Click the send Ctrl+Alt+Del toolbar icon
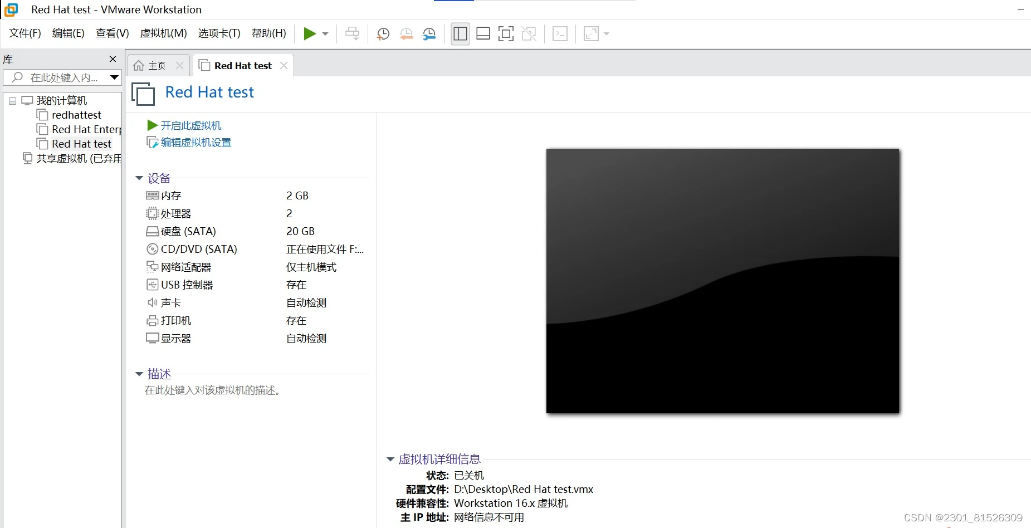Image resolution: width=1031 pixels, height=528 pixels. [x=353, y=34]
